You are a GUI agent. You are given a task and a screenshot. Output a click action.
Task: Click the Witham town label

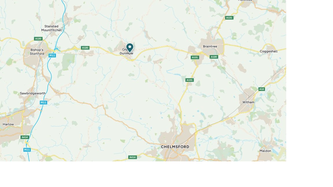[248, 102]
